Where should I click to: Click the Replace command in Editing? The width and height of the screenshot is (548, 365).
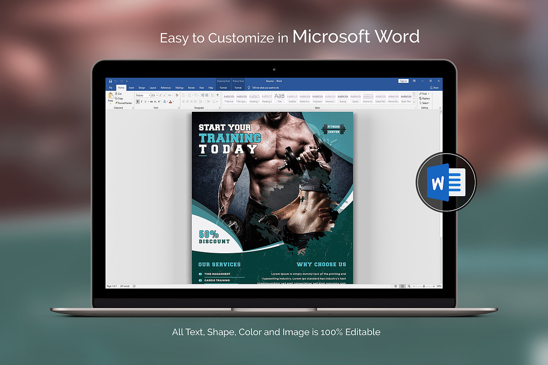click(424, 99)
